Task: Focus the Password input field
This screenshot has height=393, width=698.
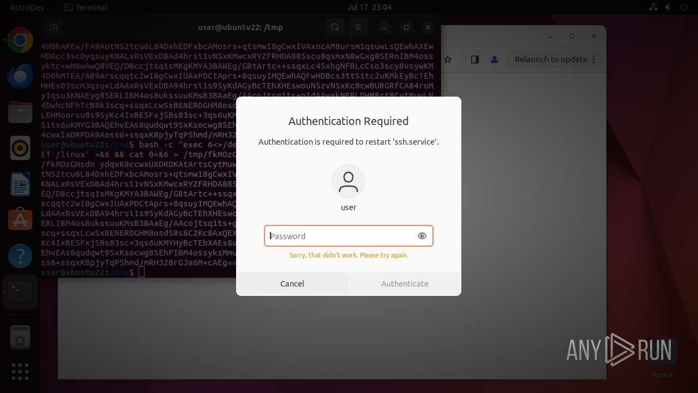Action: point(348,236)
